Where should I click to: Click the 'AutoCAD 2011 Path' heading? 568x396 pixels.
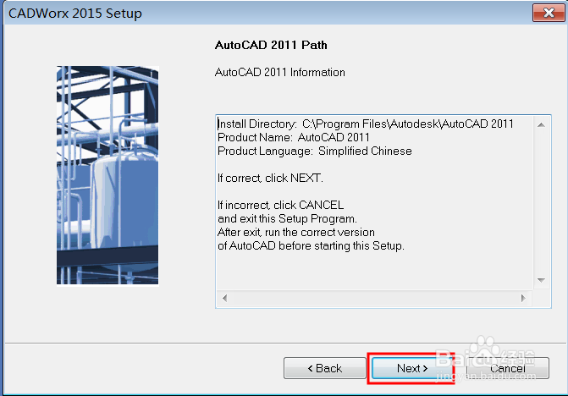(266, 44)
